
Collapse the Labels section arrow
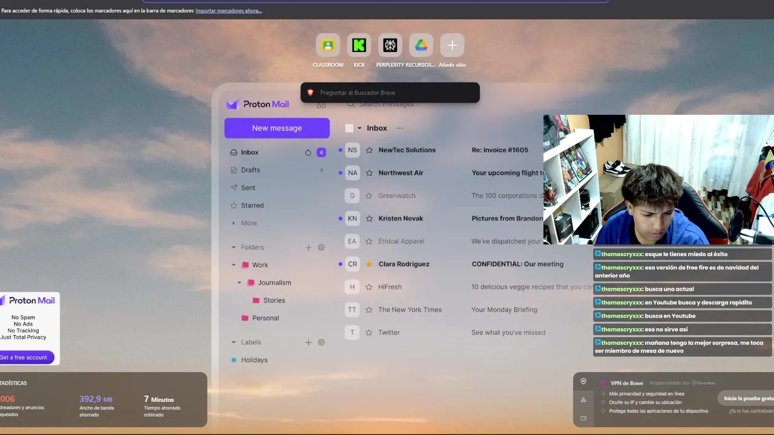pos(234,343)
